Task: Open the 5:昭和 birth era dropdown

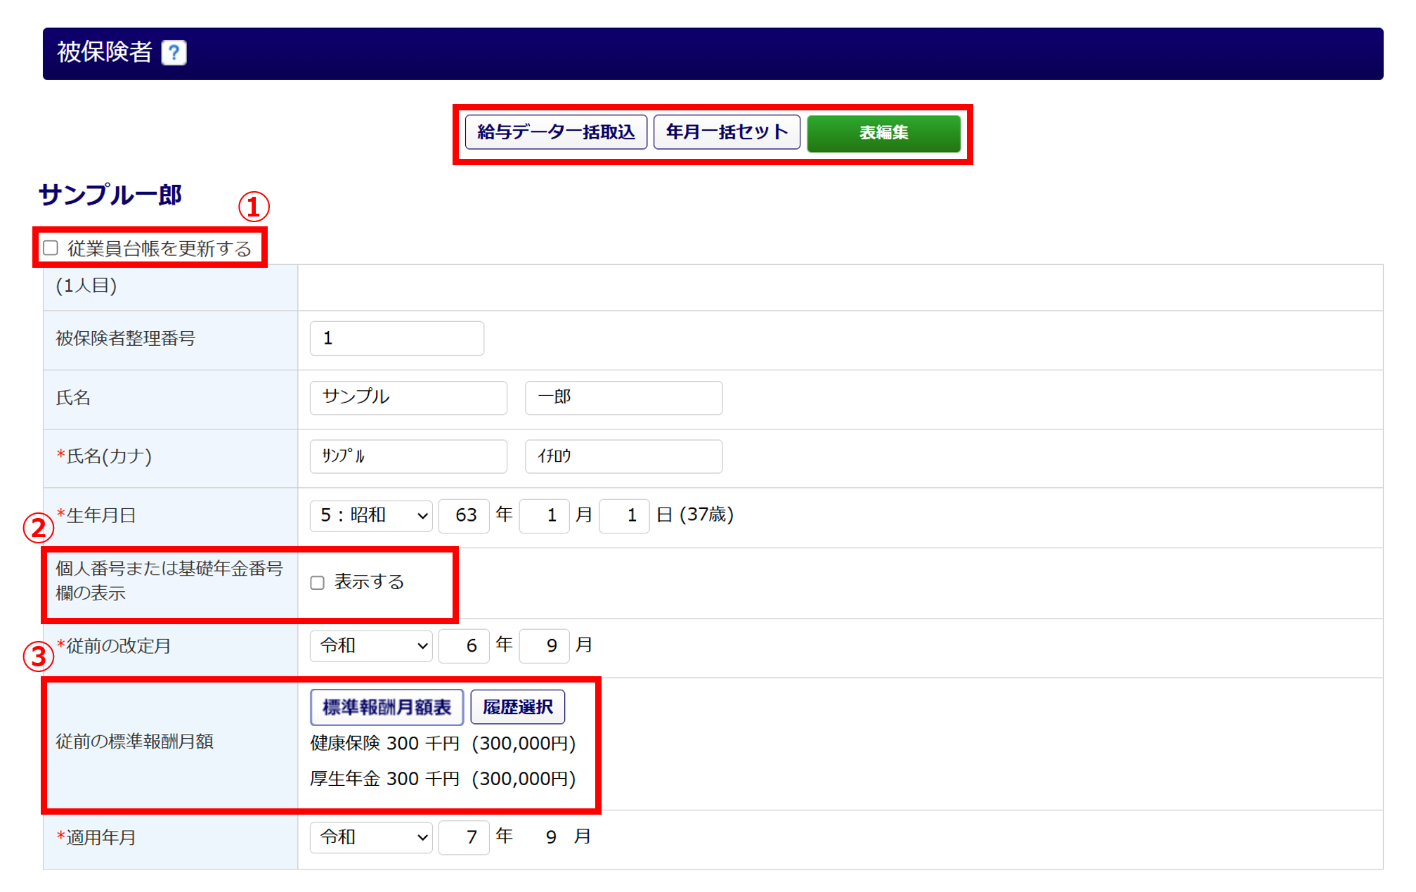Action: point(371,516)
